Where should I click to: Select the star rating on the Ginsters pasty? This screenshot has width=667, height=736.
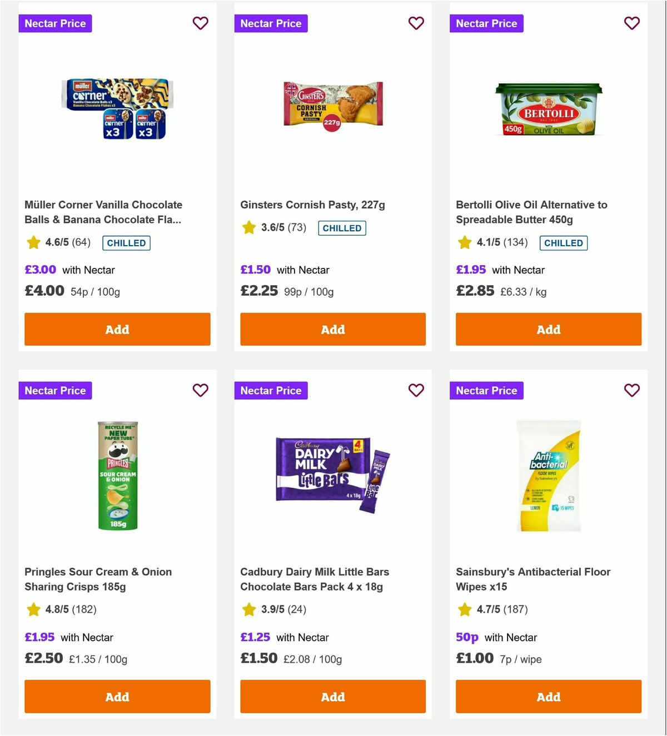(248, 228)
